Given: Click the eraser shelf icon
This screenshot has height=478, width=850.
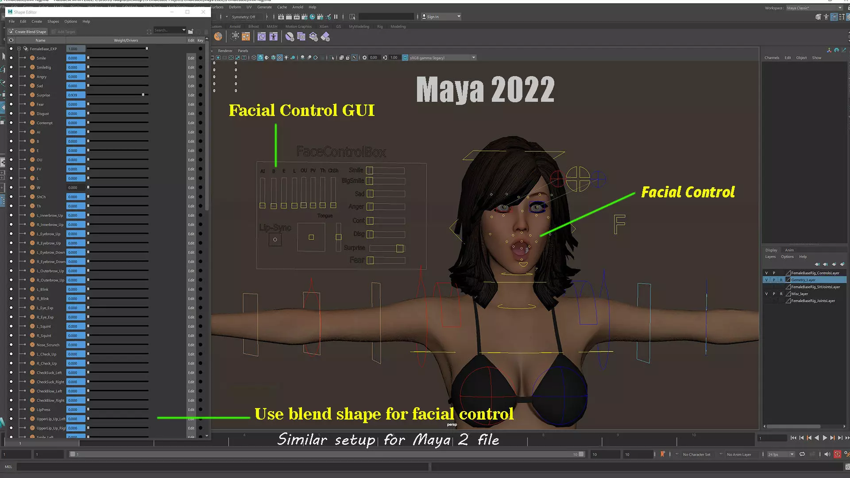Looking at the screenshot, I should pos(325,37).
